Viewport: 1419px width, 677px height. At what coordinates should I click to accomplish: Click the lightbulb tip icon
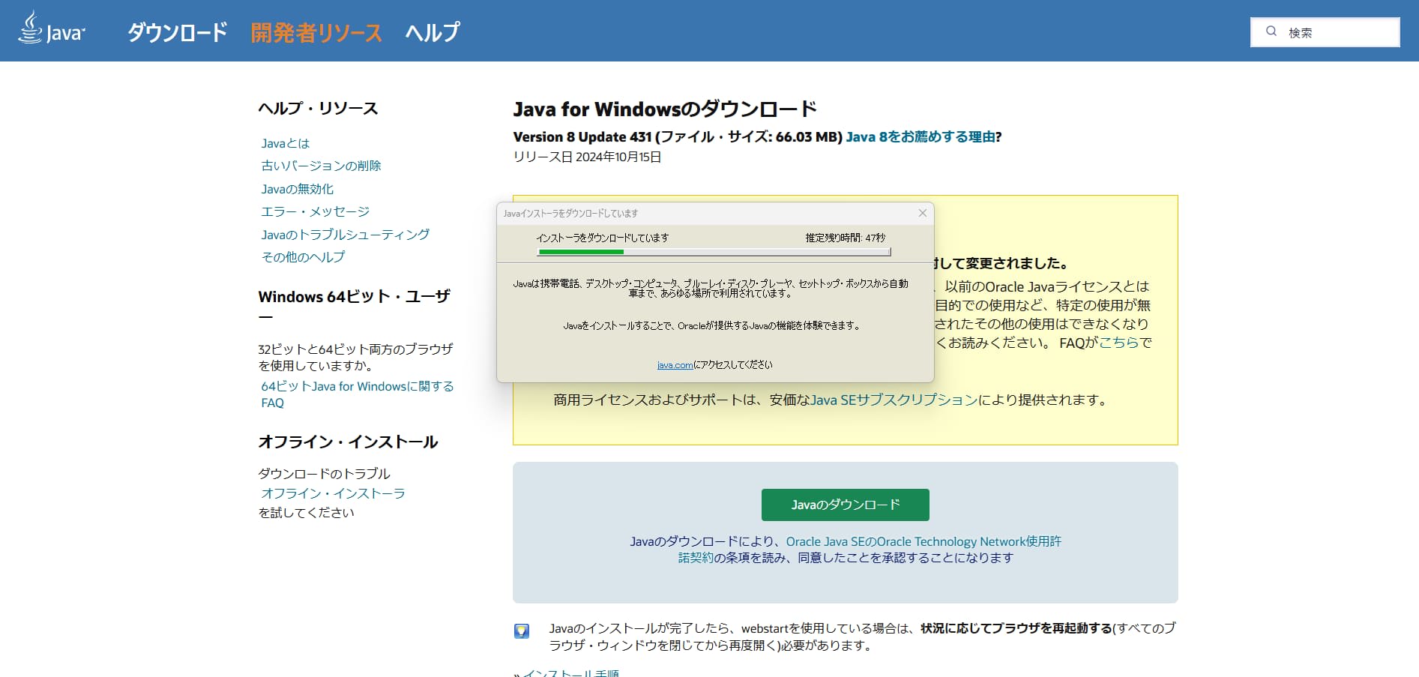click(x=522, y=631)
